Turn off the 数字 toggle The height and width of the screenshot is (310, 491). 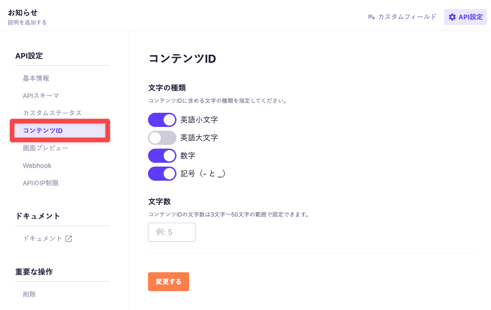pyautogui.click(x=162, y=156)
